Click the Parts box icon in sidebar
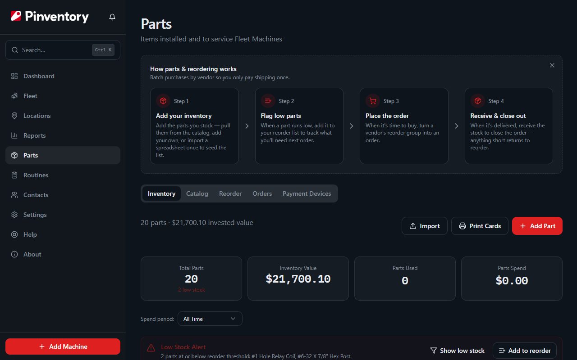 tap(14, 155)
